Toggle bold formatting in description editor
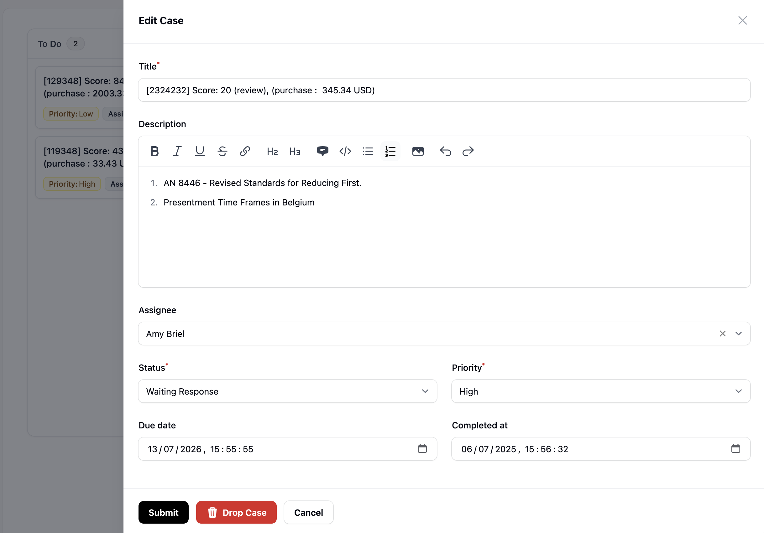 [x=154, y=151]
